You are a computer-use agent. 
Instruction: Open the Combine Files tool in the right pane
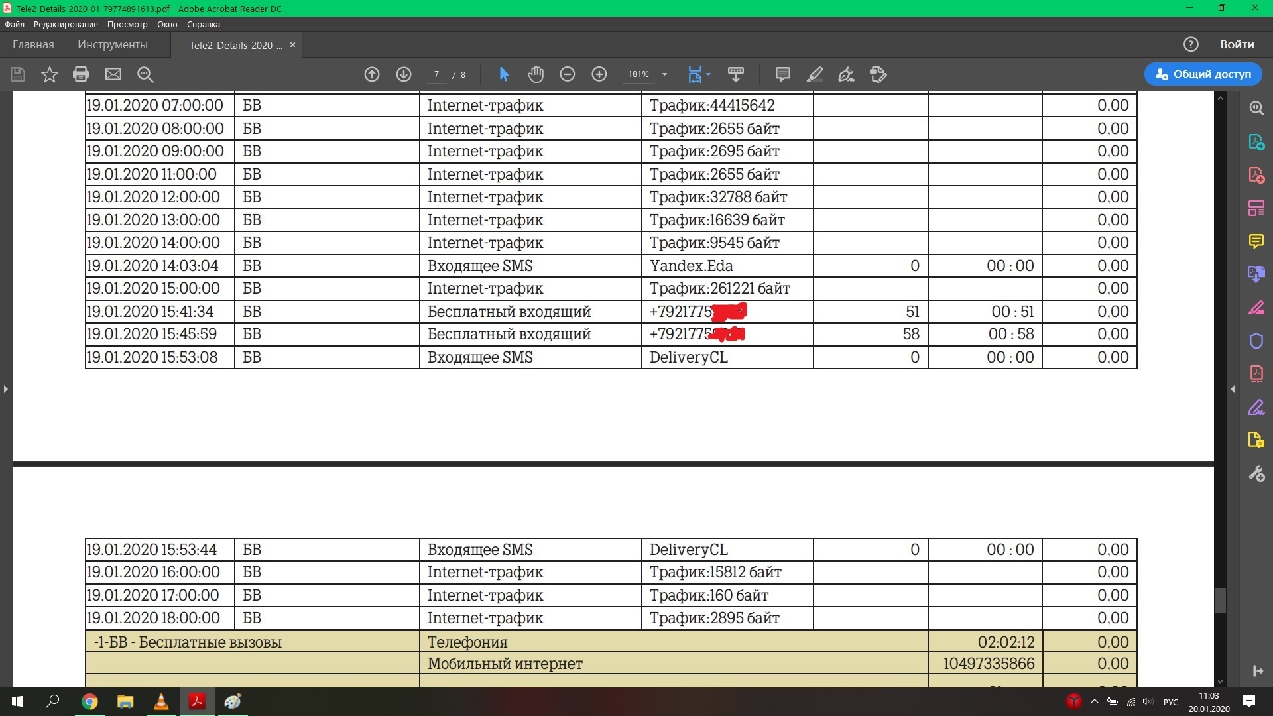[1256, 274]
